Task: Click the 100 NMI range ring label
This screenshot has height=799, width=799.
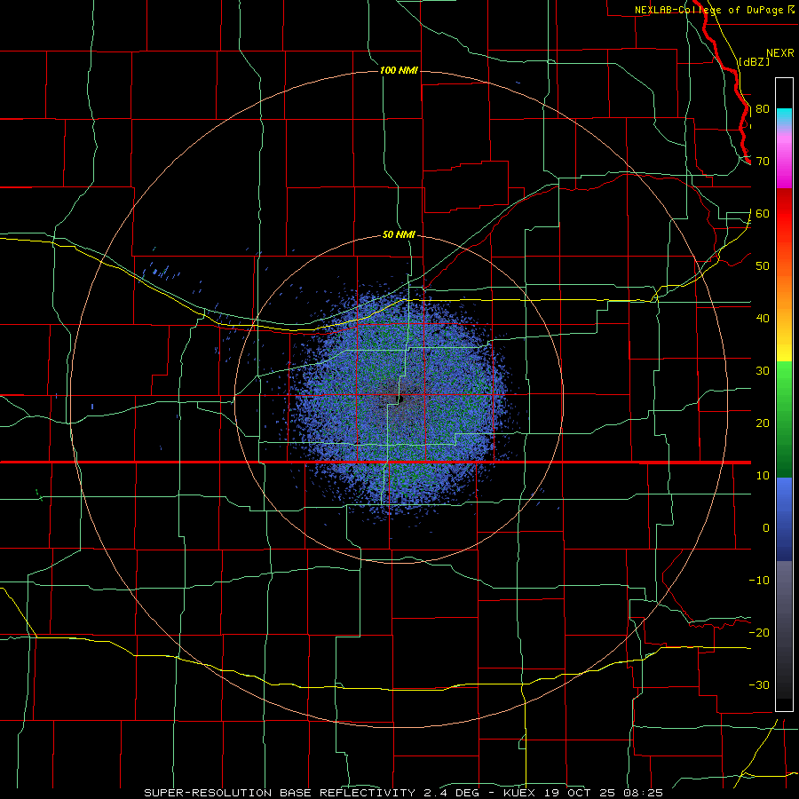Action: click(x=399, y=70)
